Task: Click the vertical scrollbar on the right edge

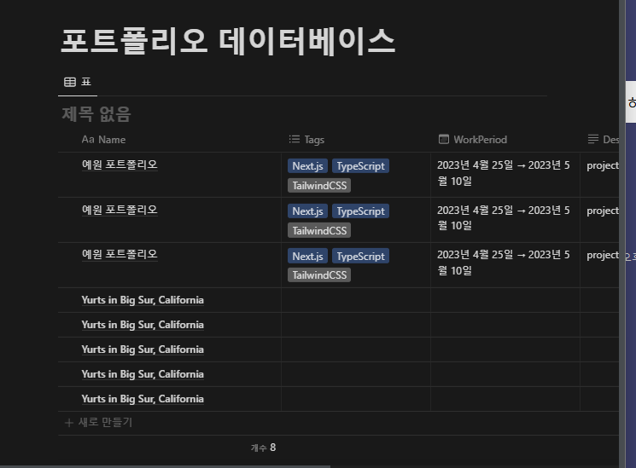Action: (622, 234)
